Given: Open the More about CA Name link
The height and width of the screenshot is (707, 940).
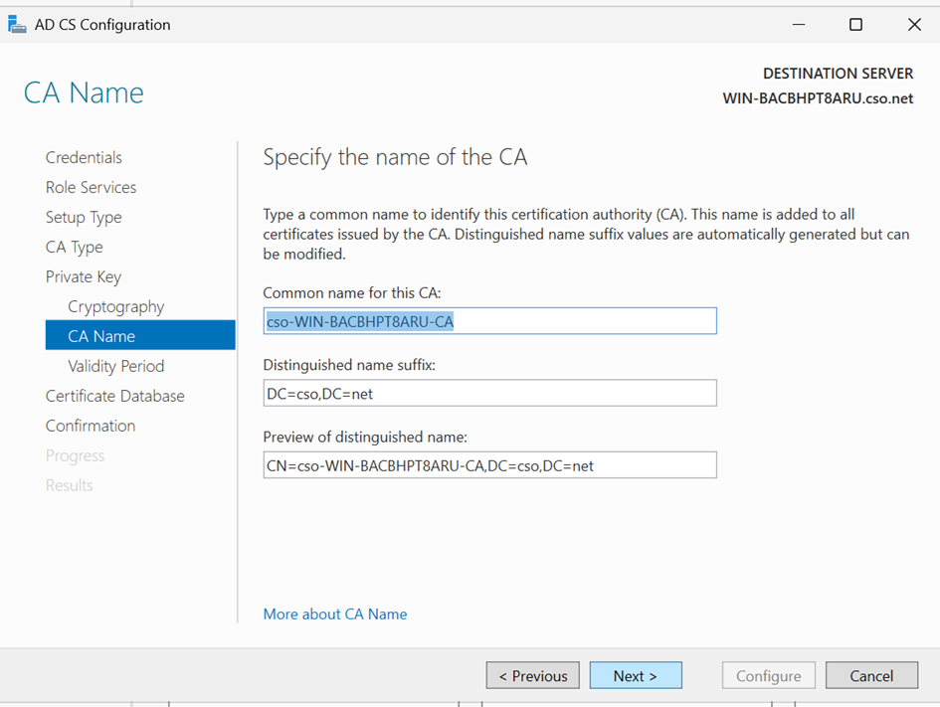Looking at the screenshot, I should point(334,615).
